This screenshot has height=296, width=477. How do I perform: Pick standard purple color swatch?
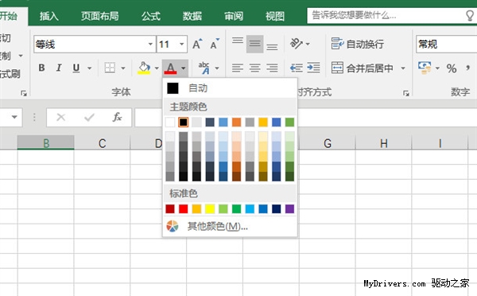(x=289, y=209)
